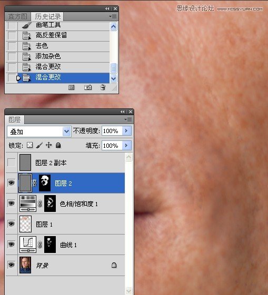Select 图层 2 副本 gray thumbnail
The image size is (268, 295).
coord(25,162)
